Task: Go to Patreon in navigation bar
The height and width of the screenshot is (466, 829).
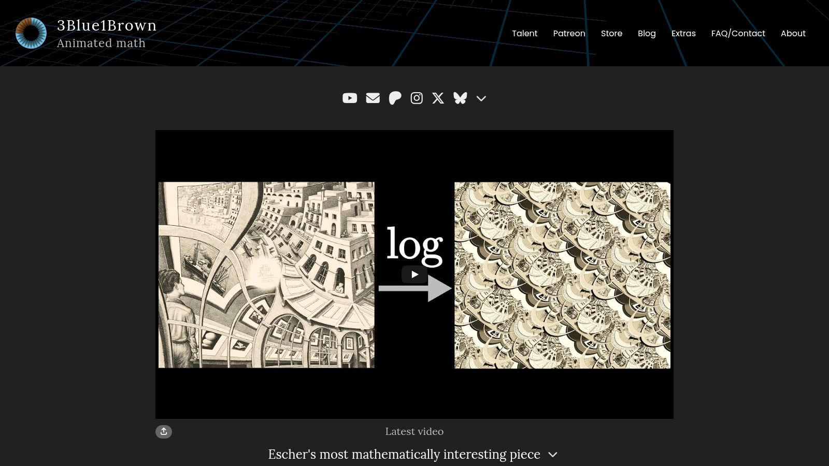Action: coord(569,33)
